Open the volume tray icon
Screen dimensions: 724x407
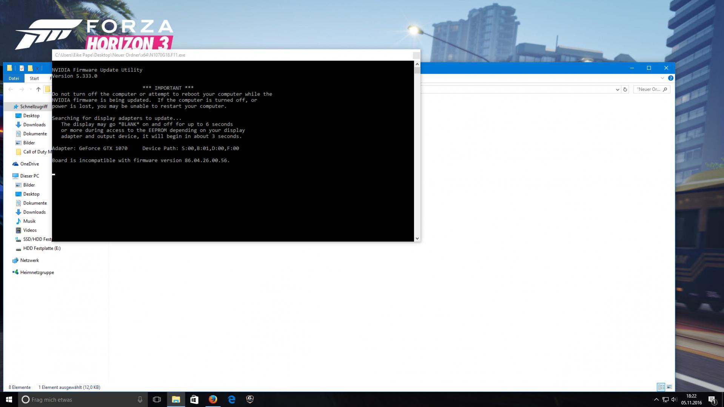click(674, 399)
